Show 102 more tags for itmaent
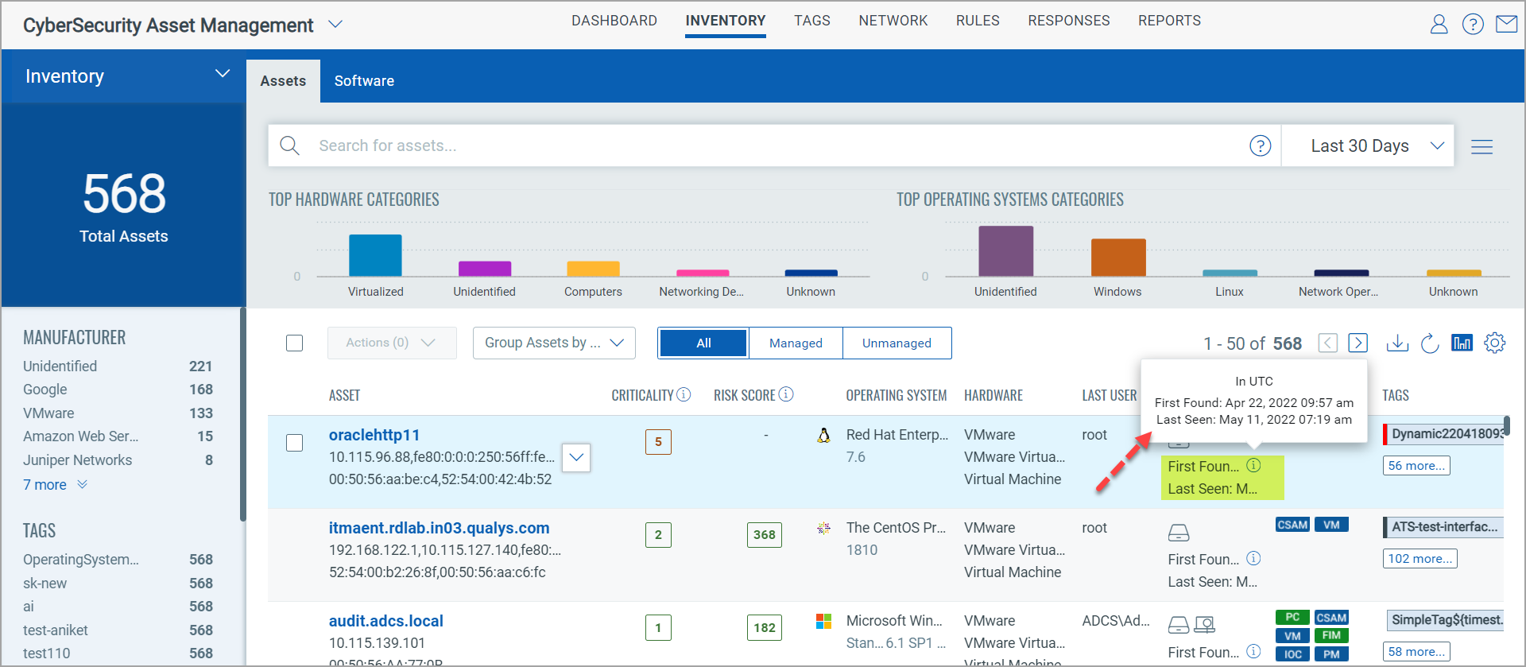The height and width of the screenshot is (667, 1526). point(1420,558)
